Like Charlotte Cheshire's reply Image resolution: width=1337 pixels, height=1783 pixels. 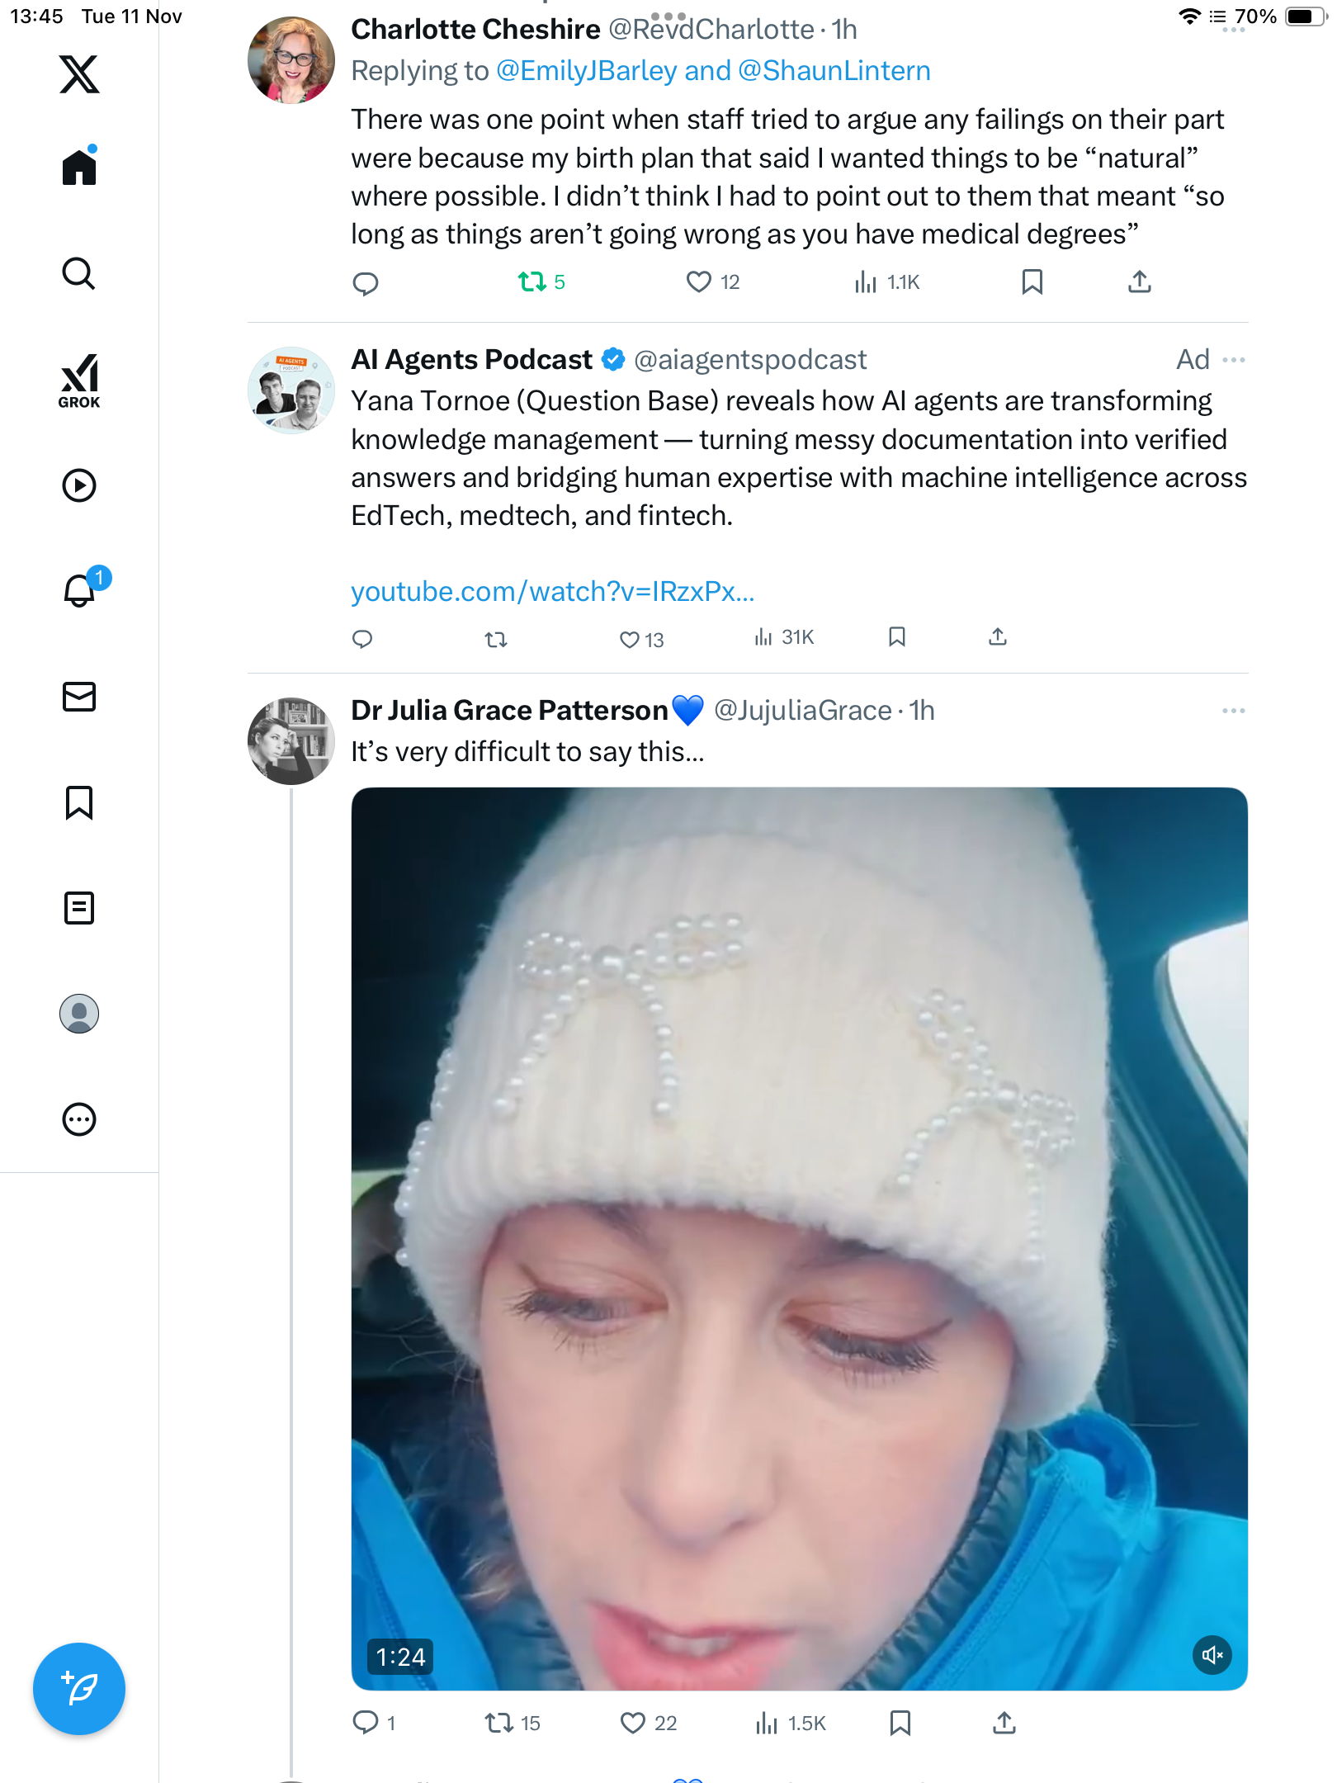(x=699, y=282)
